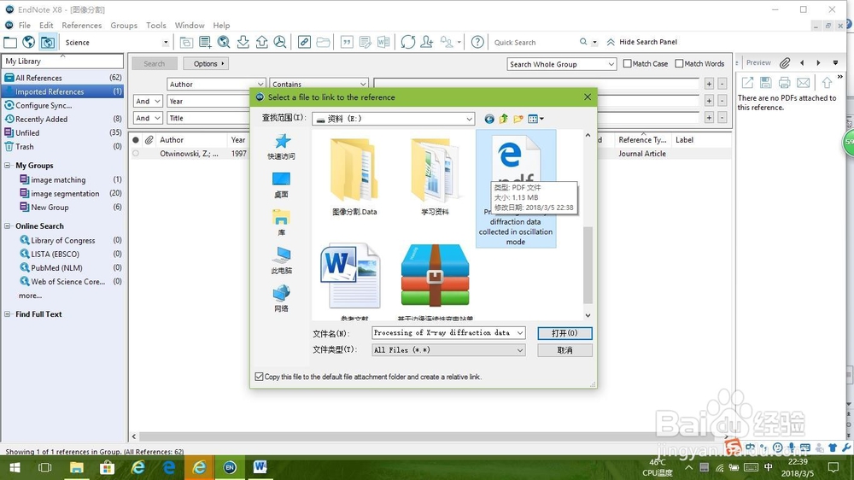Click the Format Bibliography toolbar icon

point(366,42)
